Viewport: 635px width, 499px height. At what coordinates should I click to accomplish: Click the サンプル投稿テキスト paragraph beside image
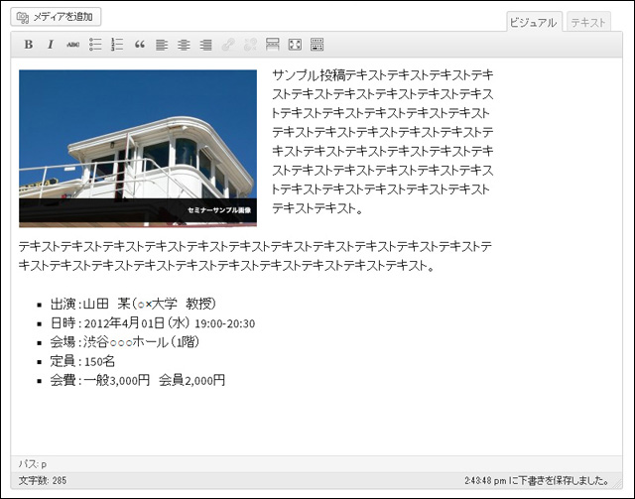tap(383, 141)
